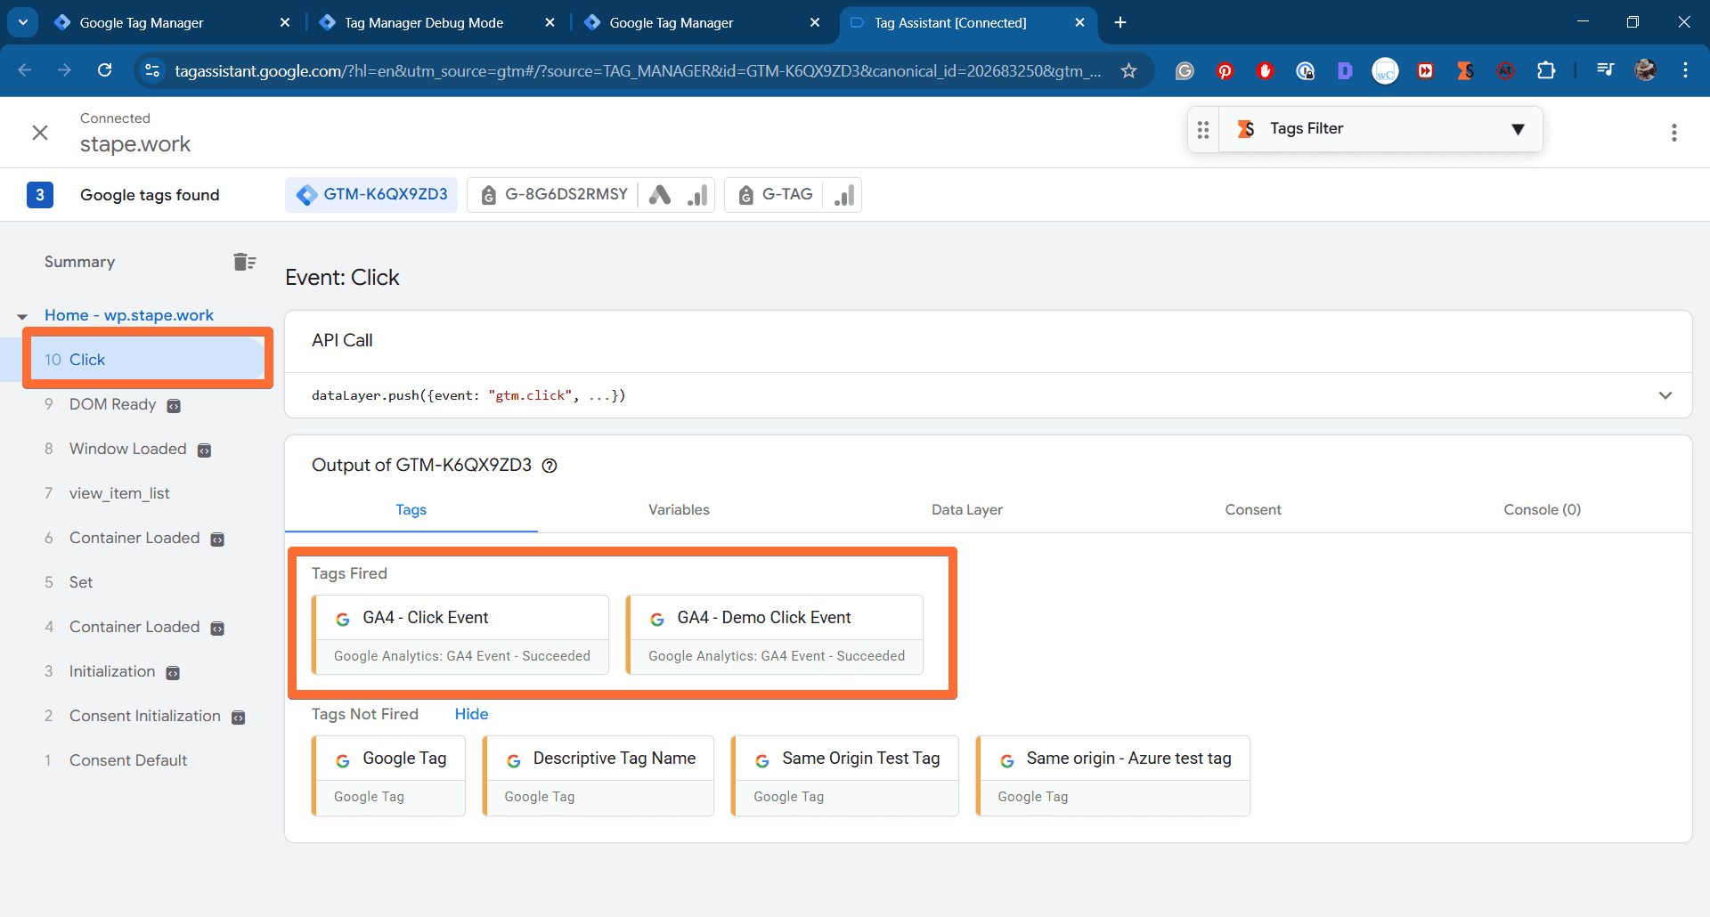Select the DOM Ready event in the sidebar
Viewport: 1710px width, 917px height.
click(x=113, y=403)
